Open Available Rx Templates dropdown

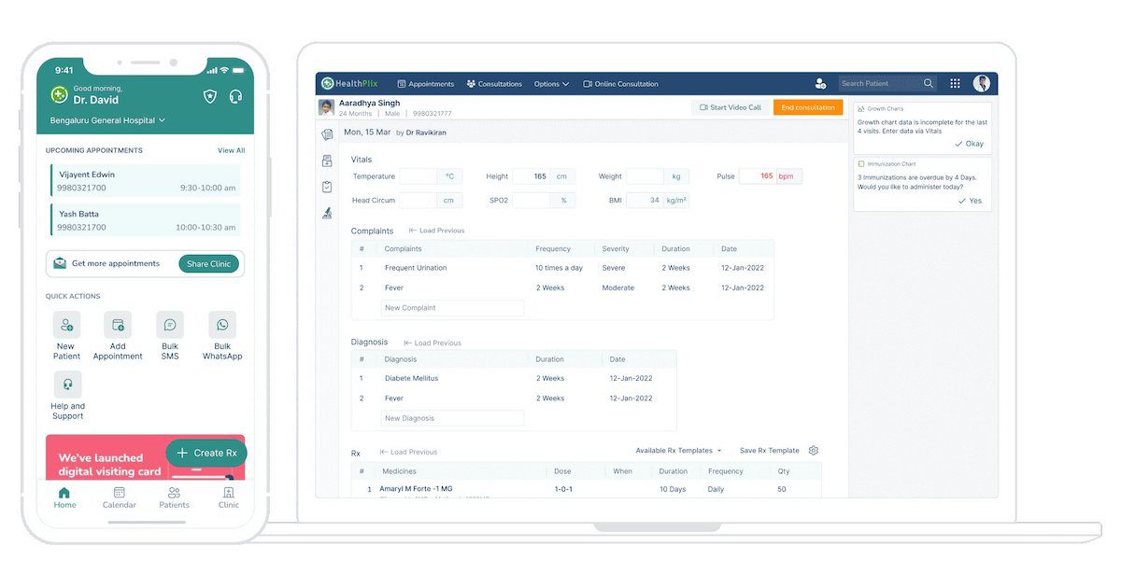[677, 450]
